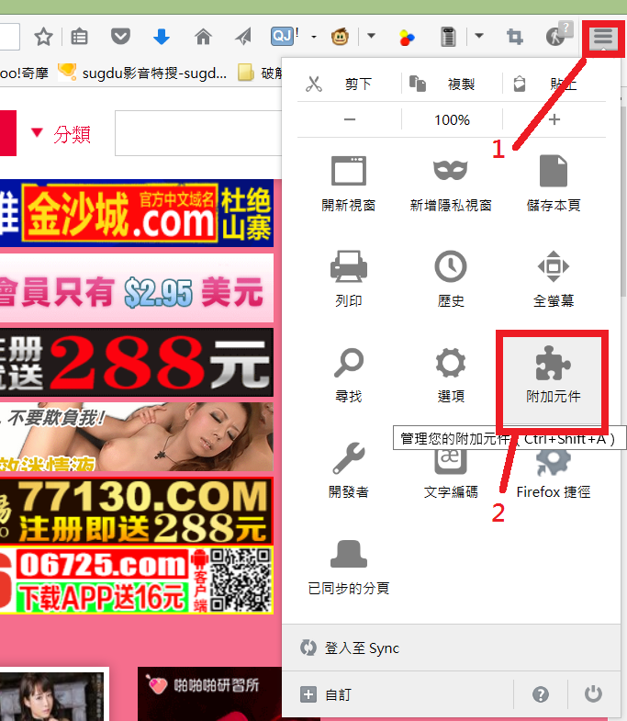Click the blue downloads arrow icon
Image resolution: width=627 pixels, height=721 pixels.
pos(162,37)
